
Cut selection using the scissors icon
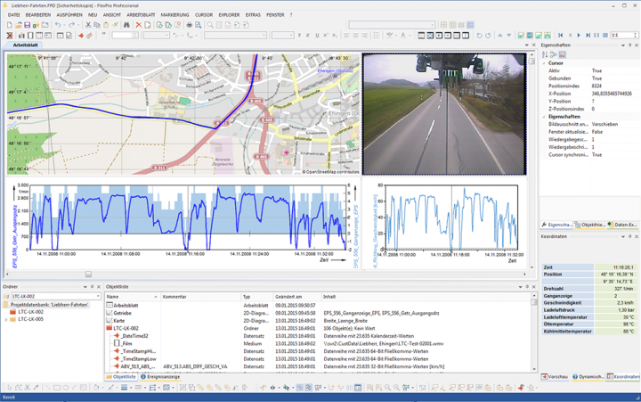[88, 25]
